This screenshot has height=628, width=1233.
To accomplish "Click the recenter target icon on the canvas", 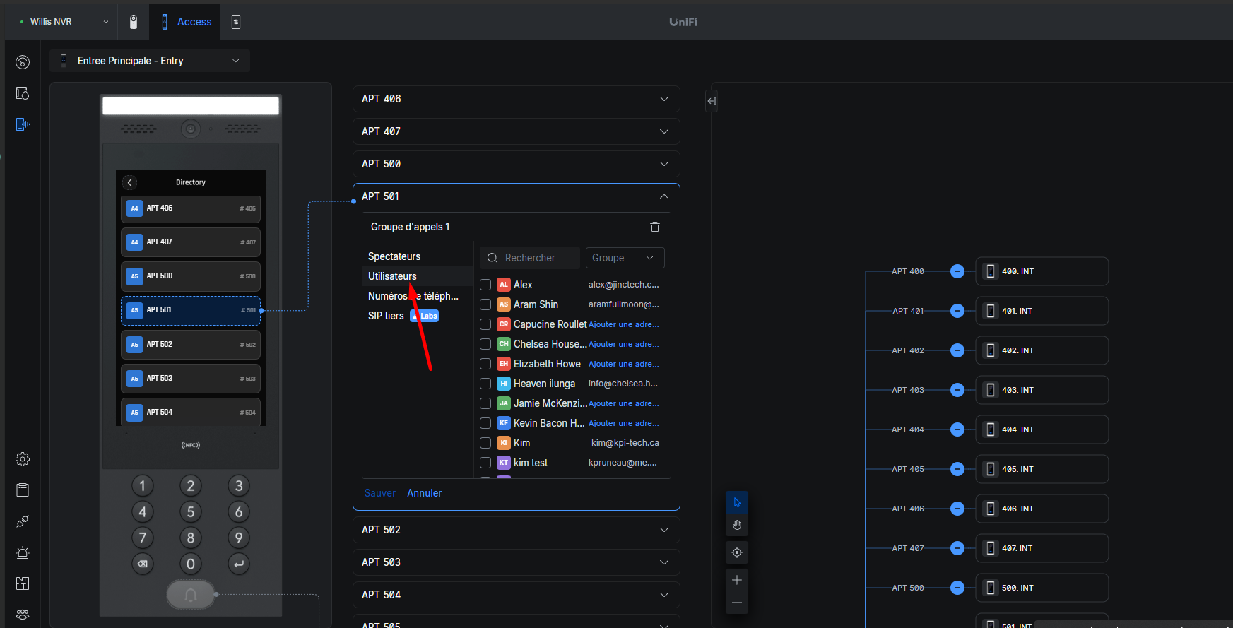I will (737, 552).
